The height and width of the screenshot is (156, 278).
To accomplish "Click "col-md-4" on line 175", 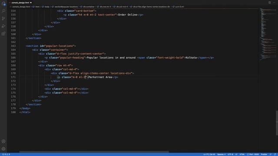I will (69, 93).
